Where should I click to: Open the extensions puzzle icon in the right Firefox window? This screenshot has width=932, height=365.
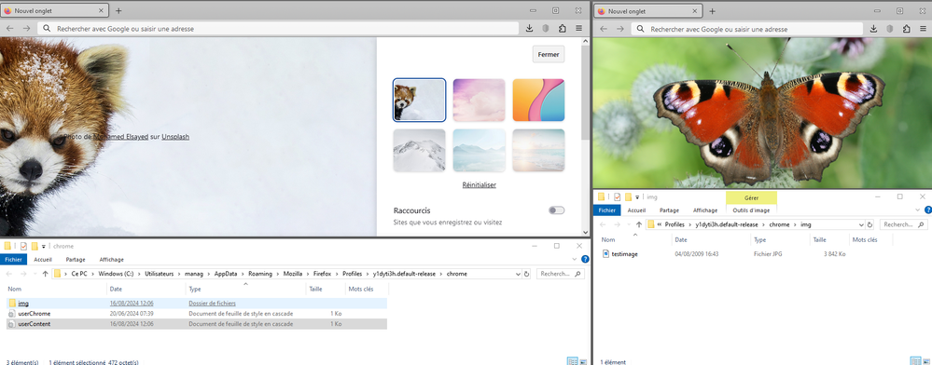907,29
